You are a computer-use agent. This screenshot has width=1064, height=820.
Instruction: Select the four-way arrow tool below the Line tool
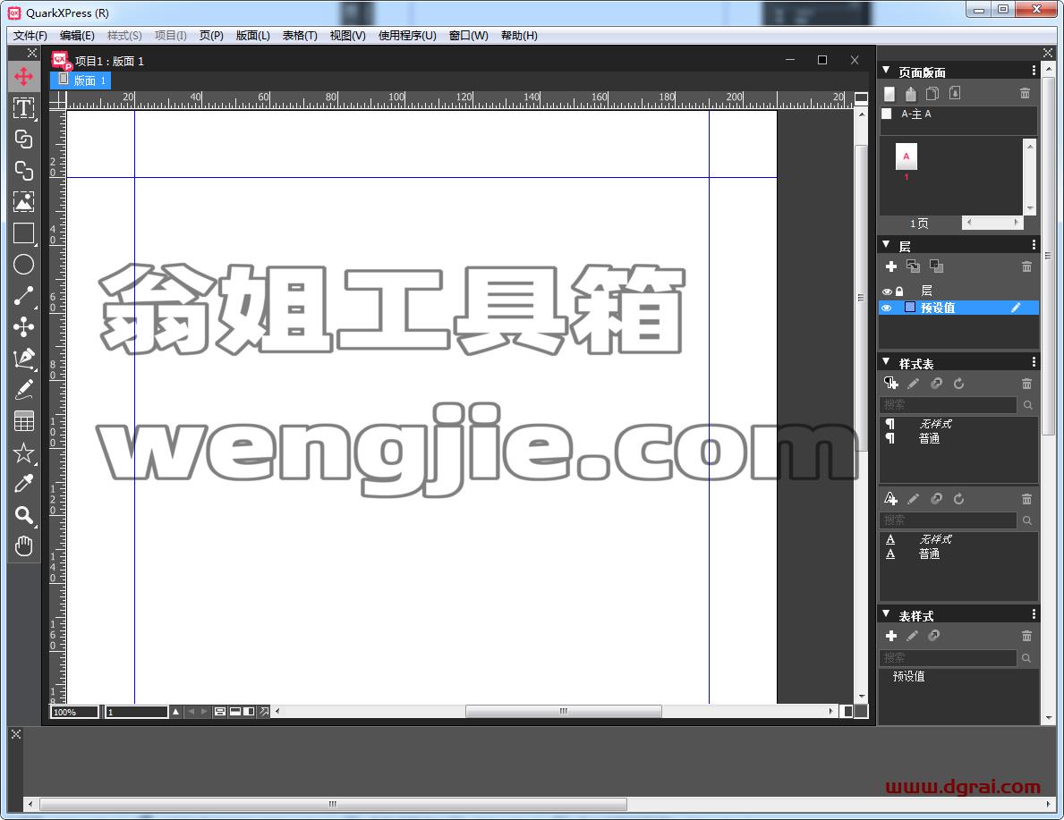click(x=24, y=327)
